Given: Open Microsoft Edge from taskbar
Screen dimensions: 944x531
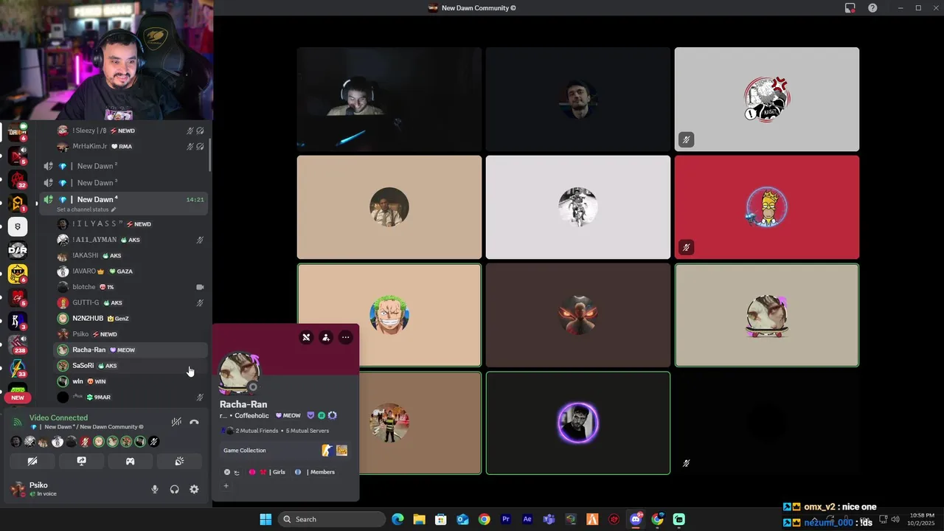Looking at the screenshot, I should coord(398,519).
